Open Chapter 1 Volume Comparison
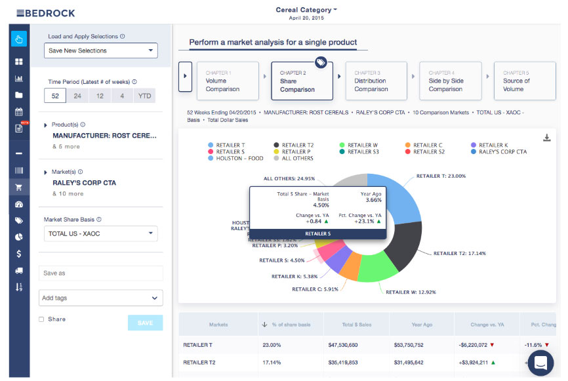 click(x=228, y=81)
